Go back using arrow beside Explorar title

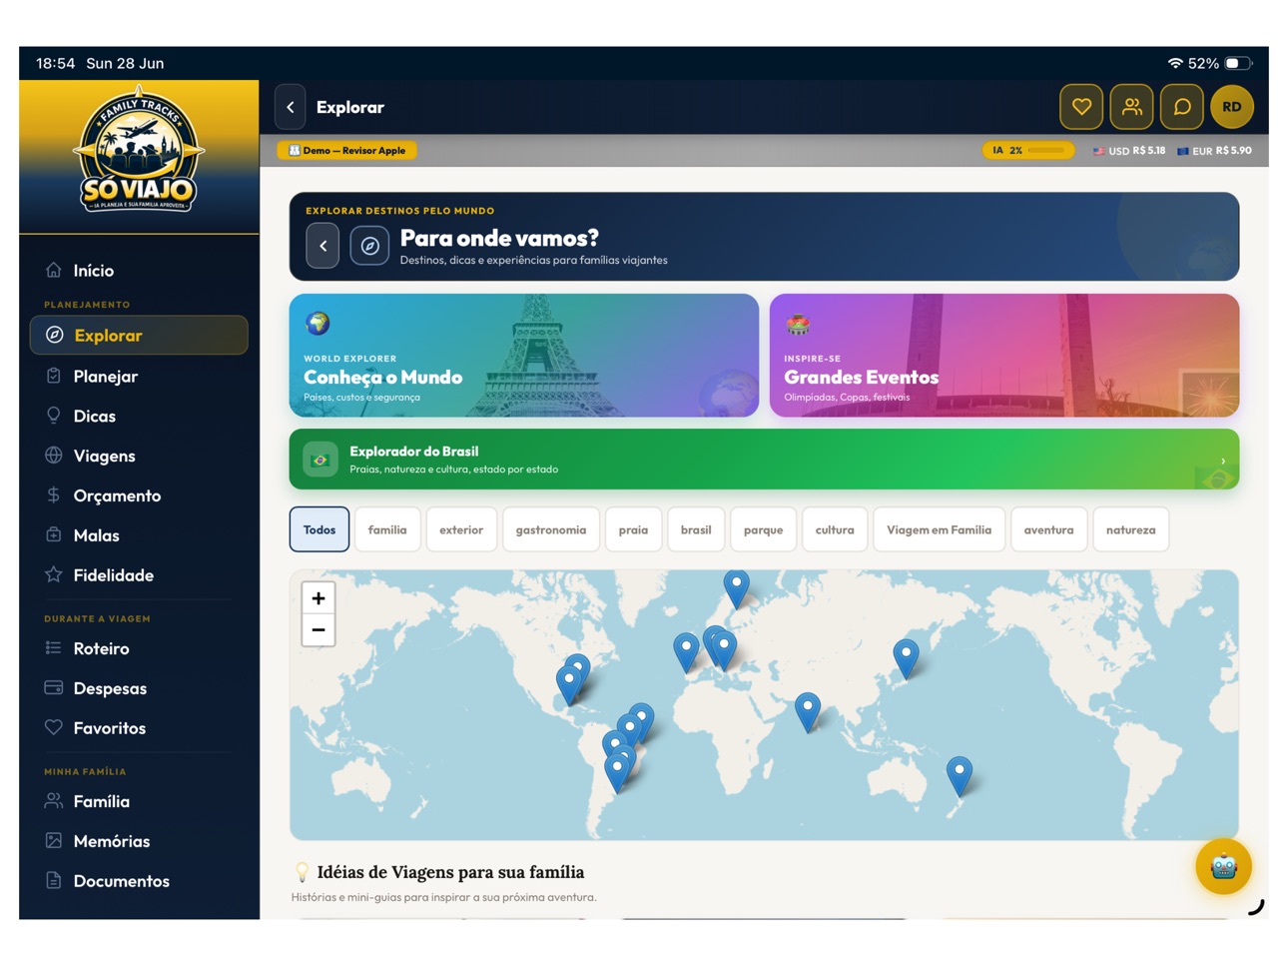(x=291, y=107)
